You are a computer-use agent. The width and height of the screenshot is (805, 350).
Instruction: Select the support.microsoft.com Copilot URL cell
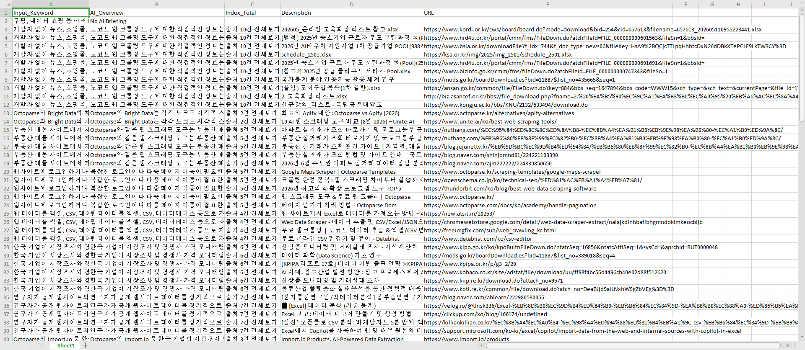(548, 331)
